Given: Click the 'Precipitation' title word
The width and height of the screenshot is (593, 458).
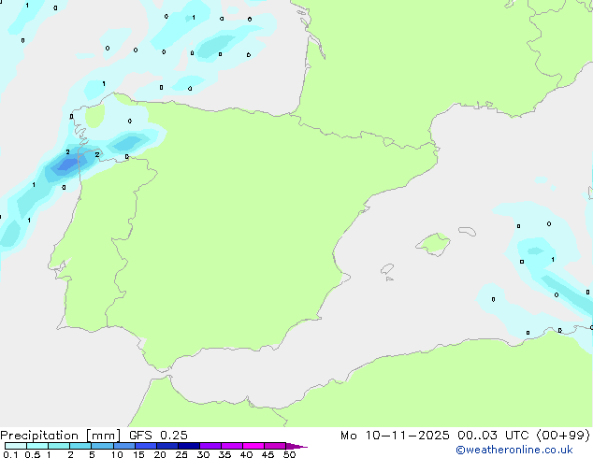Looking at the screenshot, I should 39,436.
